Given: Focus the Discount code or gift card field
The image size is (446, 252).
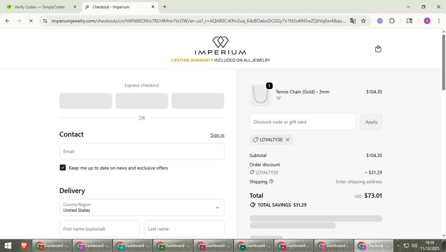Looking at the screenshot, I should [x=303, y=122].
